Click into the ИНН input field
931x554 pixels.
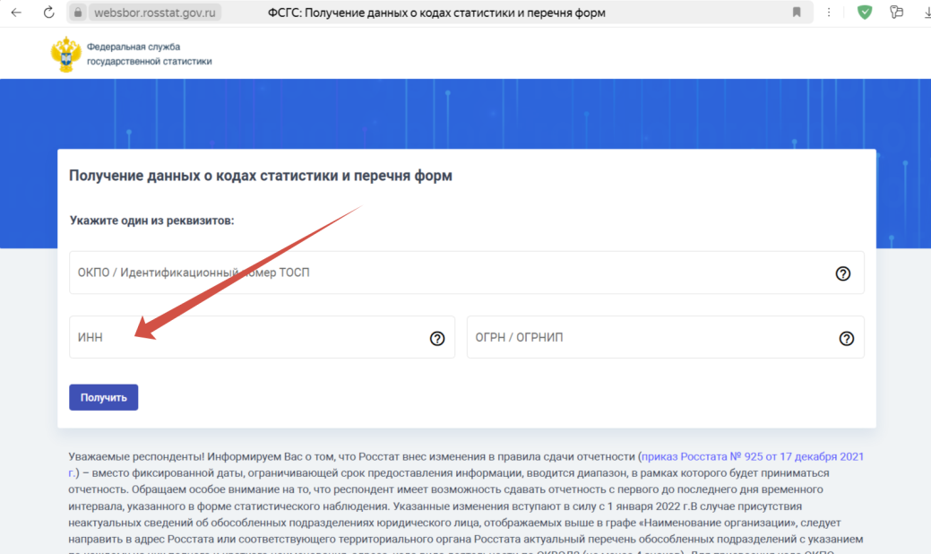pyautogui.click(x=242, y=338)
